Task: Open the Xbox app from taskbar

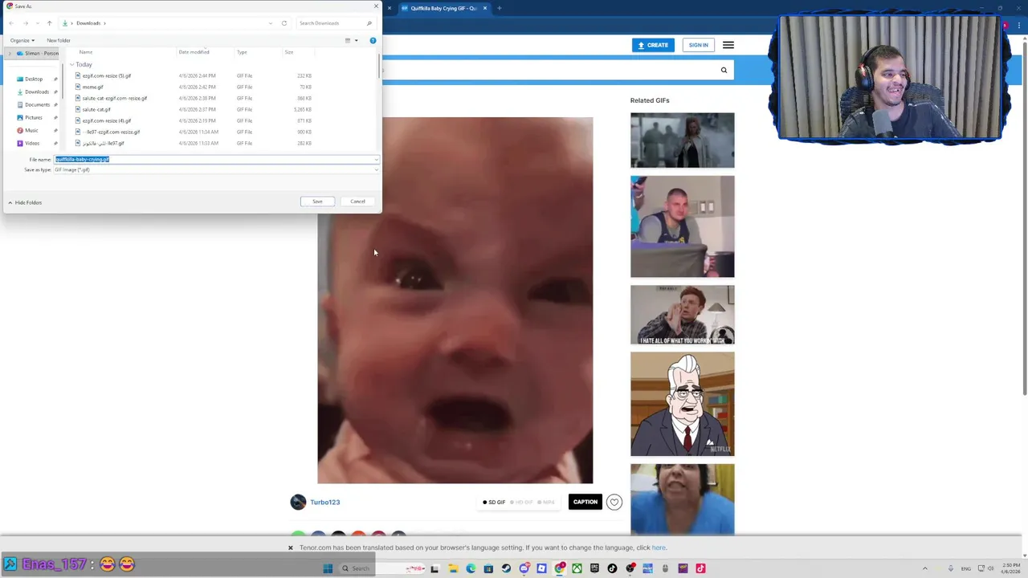Action: (x=577, y=568)
